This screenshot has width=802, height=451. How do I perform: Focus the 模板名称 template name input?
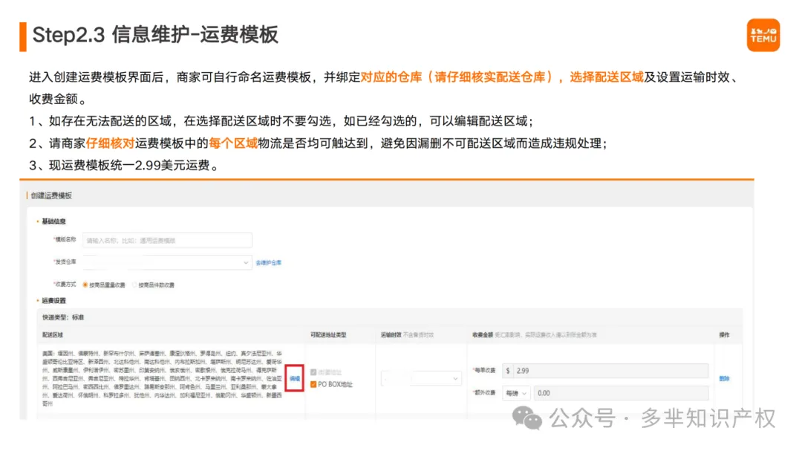pyautogui.click(x=167, y=240)
